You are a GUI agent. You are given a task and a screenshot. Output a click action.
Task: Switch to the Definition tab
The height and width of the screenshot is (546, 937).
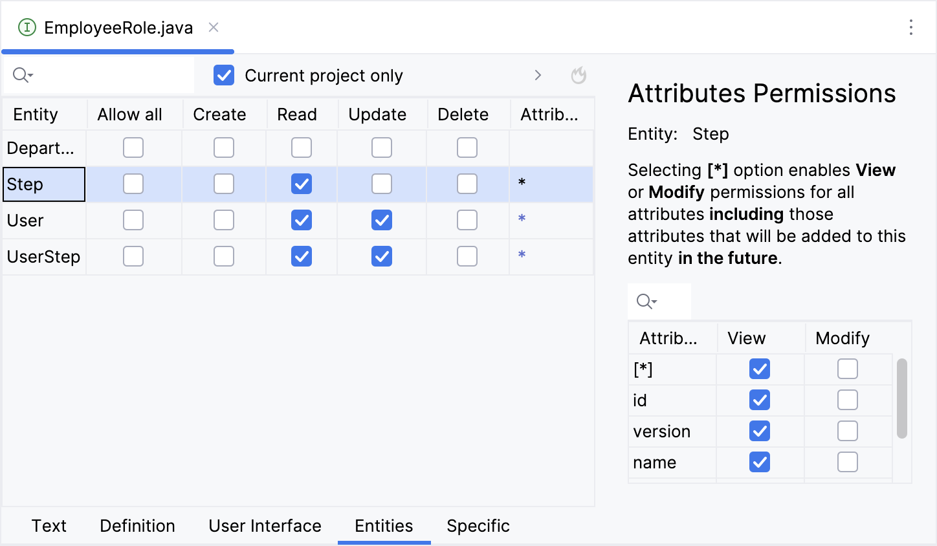(x=137, y=526)
